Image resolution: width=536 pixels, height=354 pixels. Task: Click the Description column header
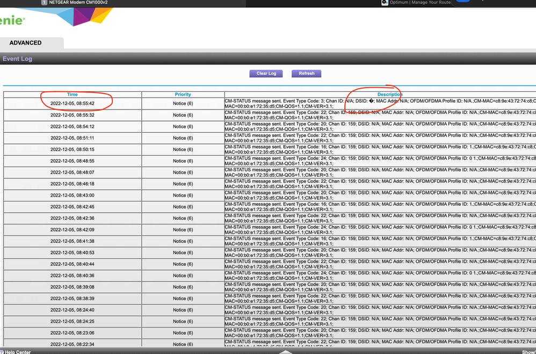coord(389,94)
